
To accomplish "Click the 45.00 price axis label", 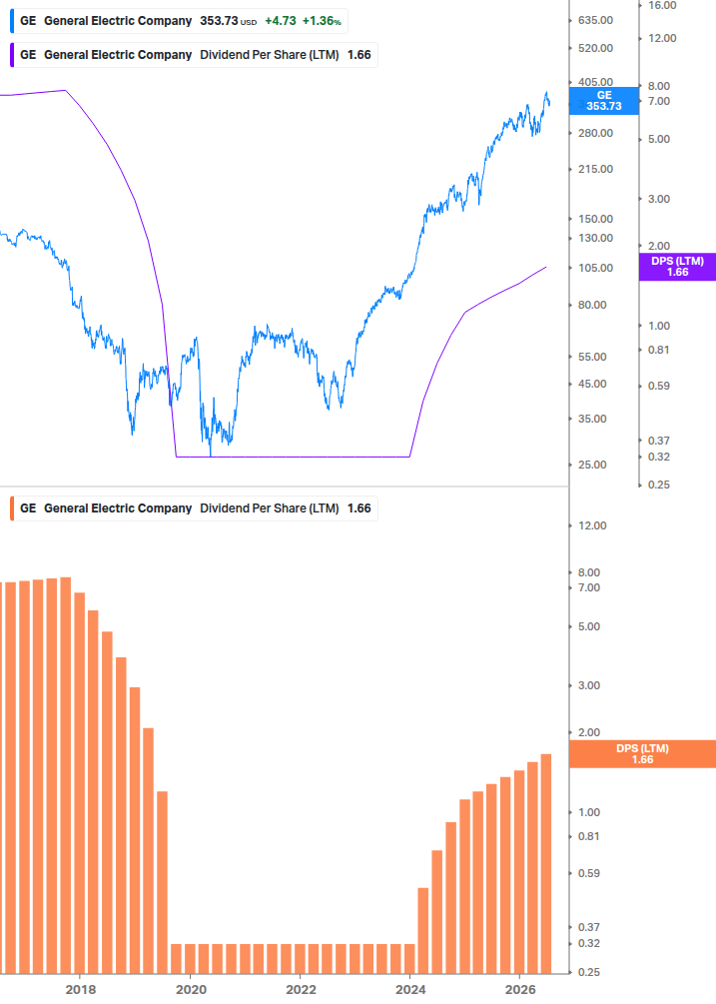I will pyautogui.click(x=592, y=385).
